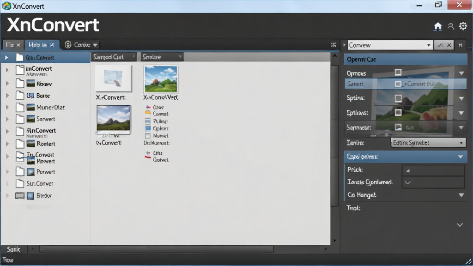
Task: Select the 'Sonvert' folder
Action: (x=46, y=119)
